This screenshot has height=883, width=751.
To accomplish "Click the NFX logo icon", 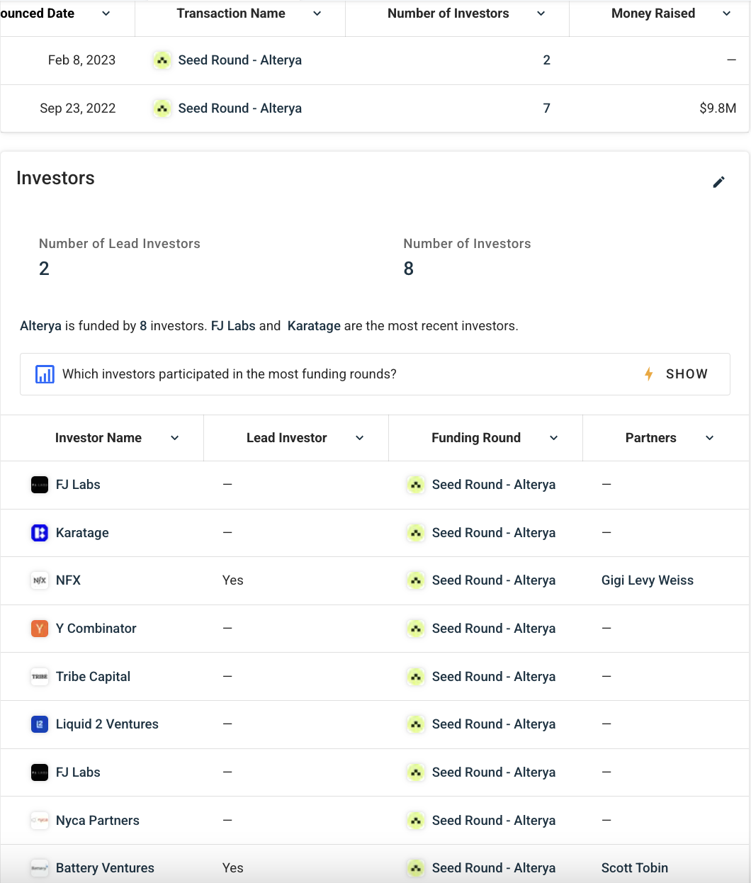I will coord(40,580).
